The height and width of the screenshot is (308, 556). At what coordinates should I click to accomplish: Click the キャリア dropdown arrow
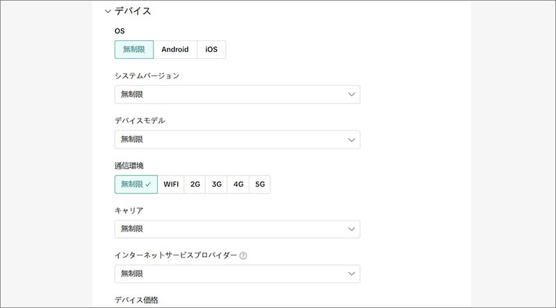[351, 229]
